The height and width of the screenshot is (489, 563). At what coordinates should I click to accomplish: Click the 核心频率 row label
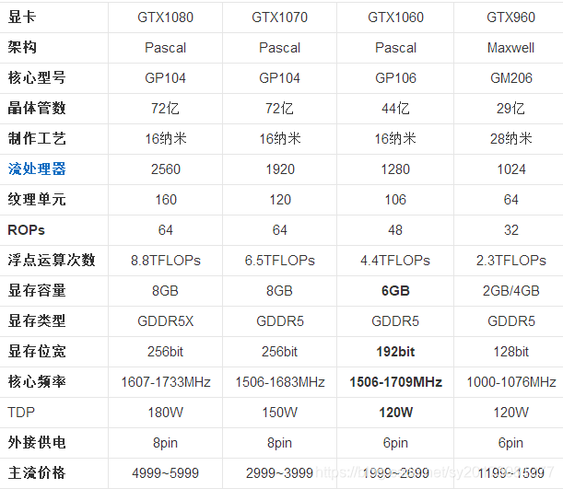37,382
